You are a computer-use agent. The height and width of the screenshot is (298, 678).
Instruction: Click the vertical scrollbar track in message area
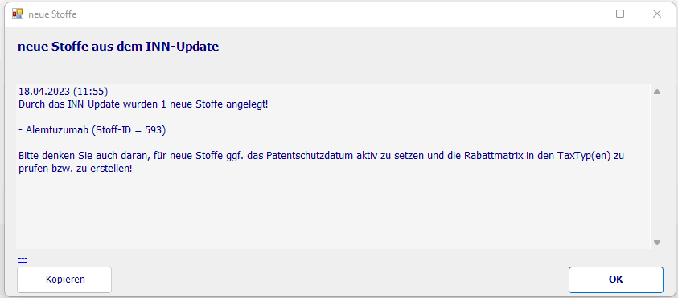pos(657,167)
